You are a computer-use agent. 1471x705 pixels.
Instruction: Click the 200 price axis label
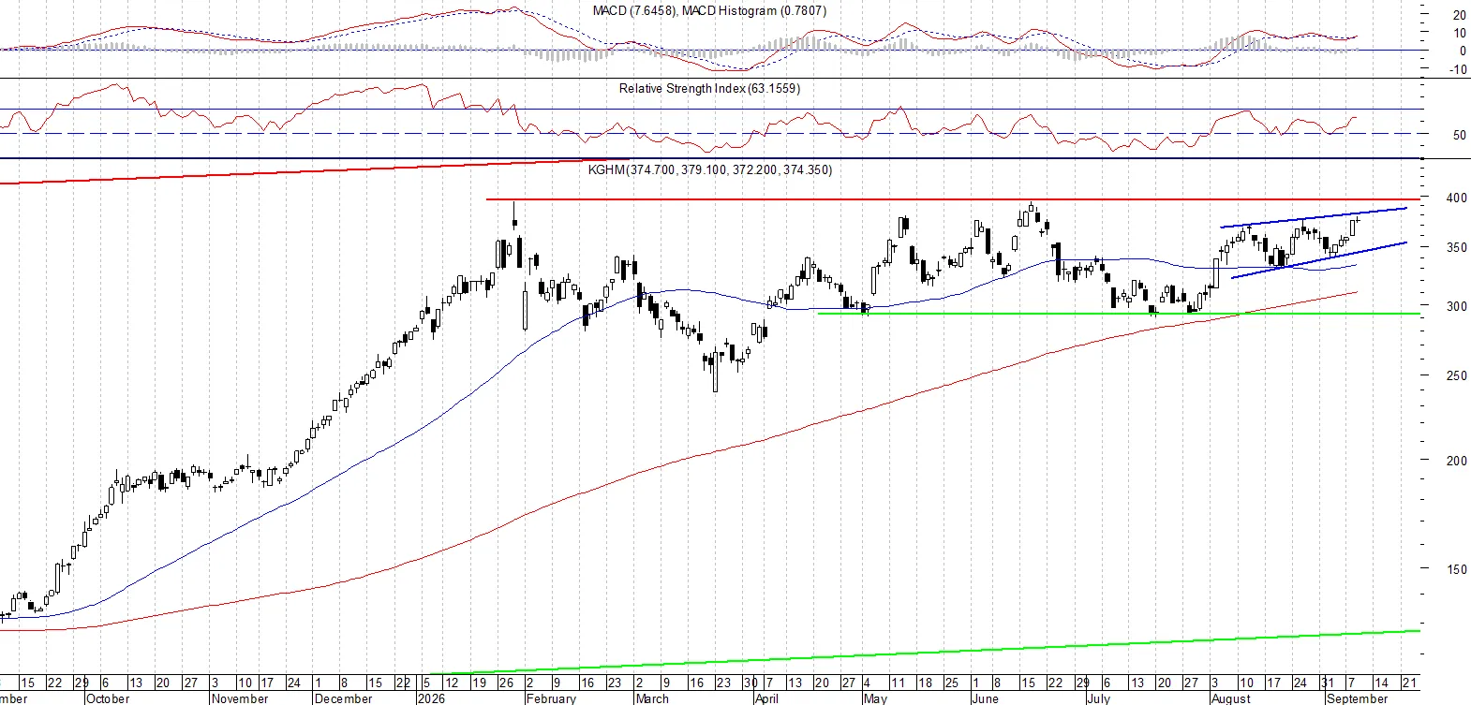click(x=1457, y=461)
